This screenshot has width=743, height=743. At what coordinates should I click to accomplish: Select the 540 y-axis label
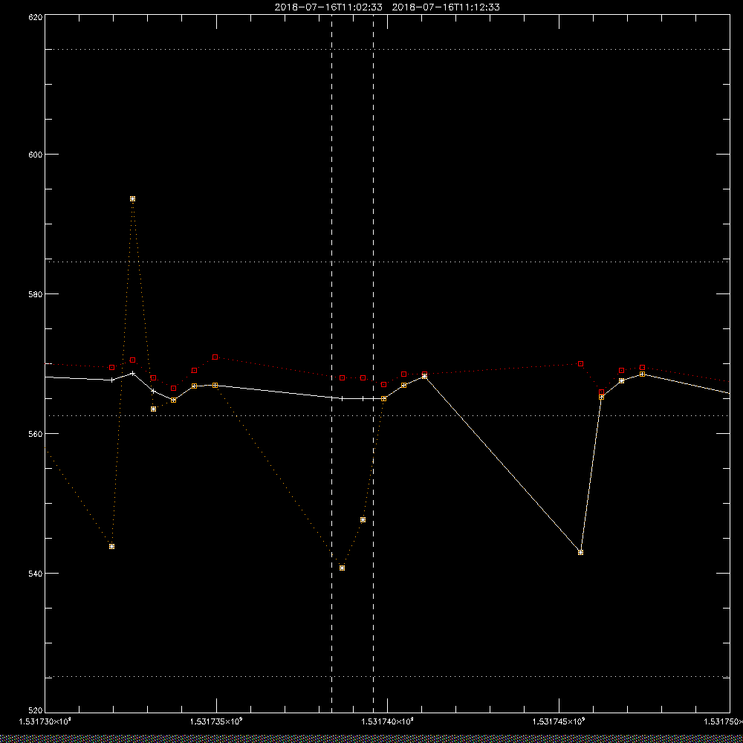click(36, 574)
